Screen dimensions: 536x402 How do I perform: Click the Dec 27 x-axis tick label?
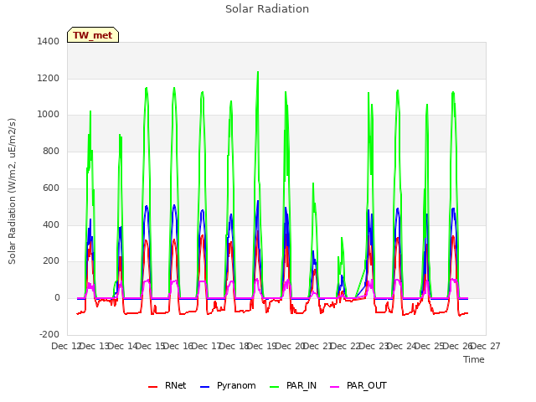(x=486, y=346)
